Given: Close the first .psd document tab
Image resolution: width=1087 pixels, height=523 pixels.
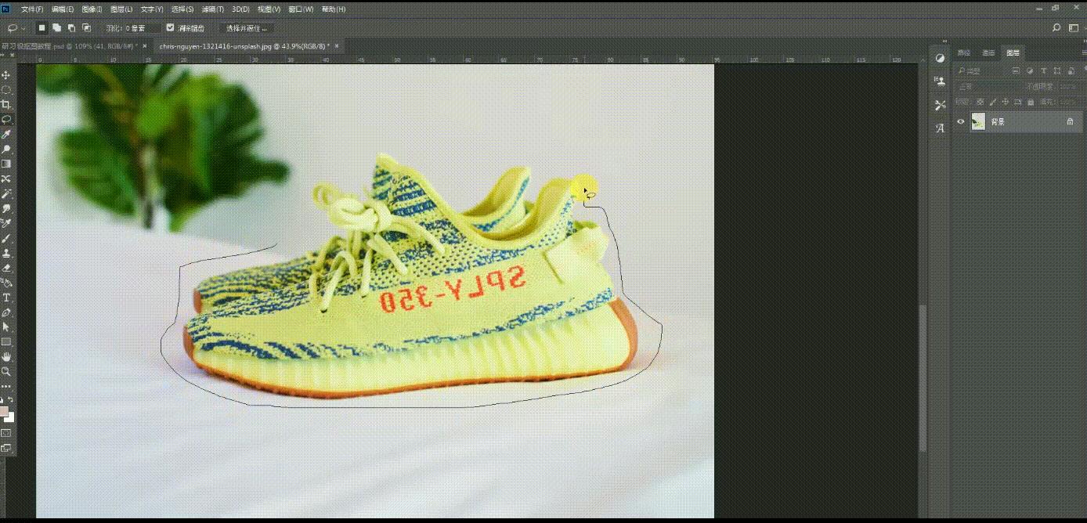Looking at the screenshot, I should 145,46.
